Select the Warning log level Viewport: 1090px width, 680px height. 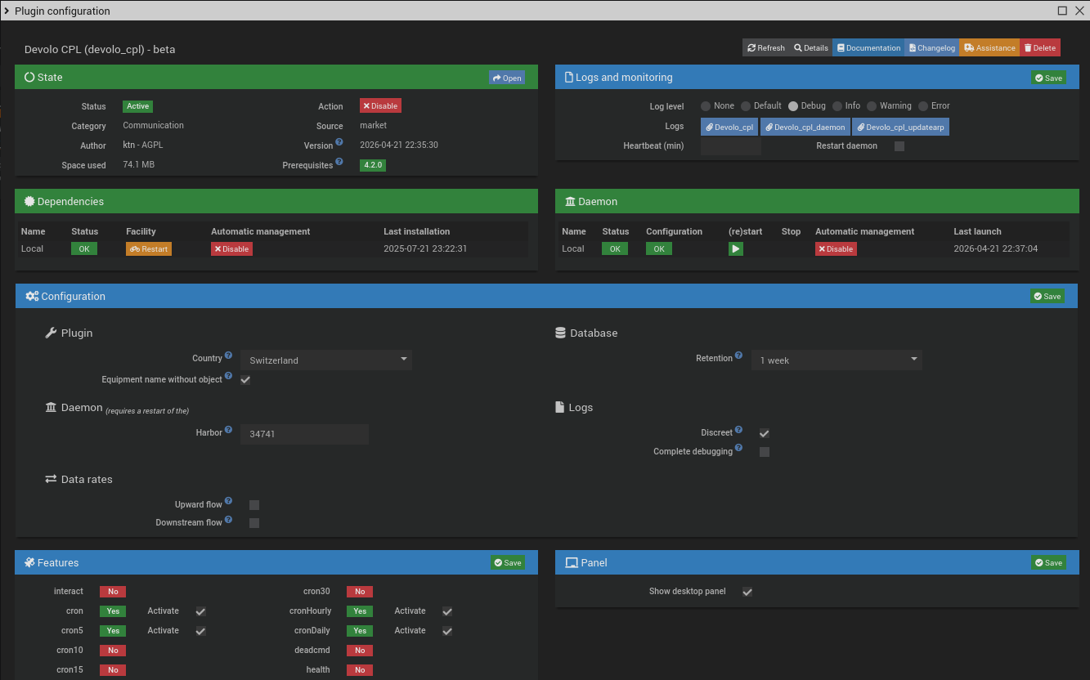pos(872,106)
